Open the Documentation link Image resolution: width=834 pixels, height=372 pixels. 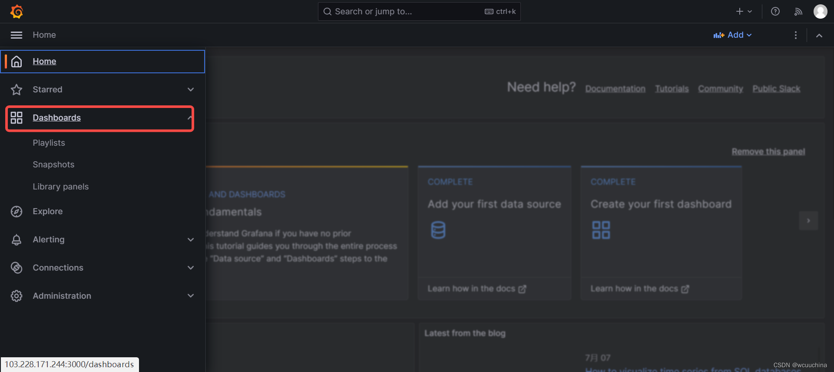point(615,89)
